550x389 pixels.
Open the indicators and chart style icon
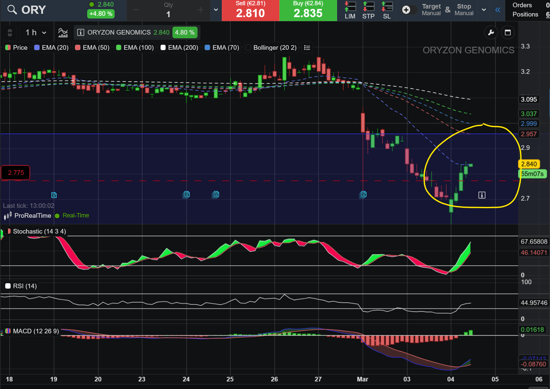coord(63,32)
